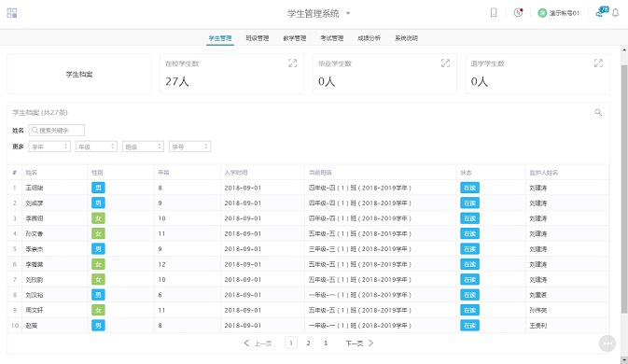628x364 pixels.
Task: Click the 在读 status badge in row 6
Action: pos(469,264)
